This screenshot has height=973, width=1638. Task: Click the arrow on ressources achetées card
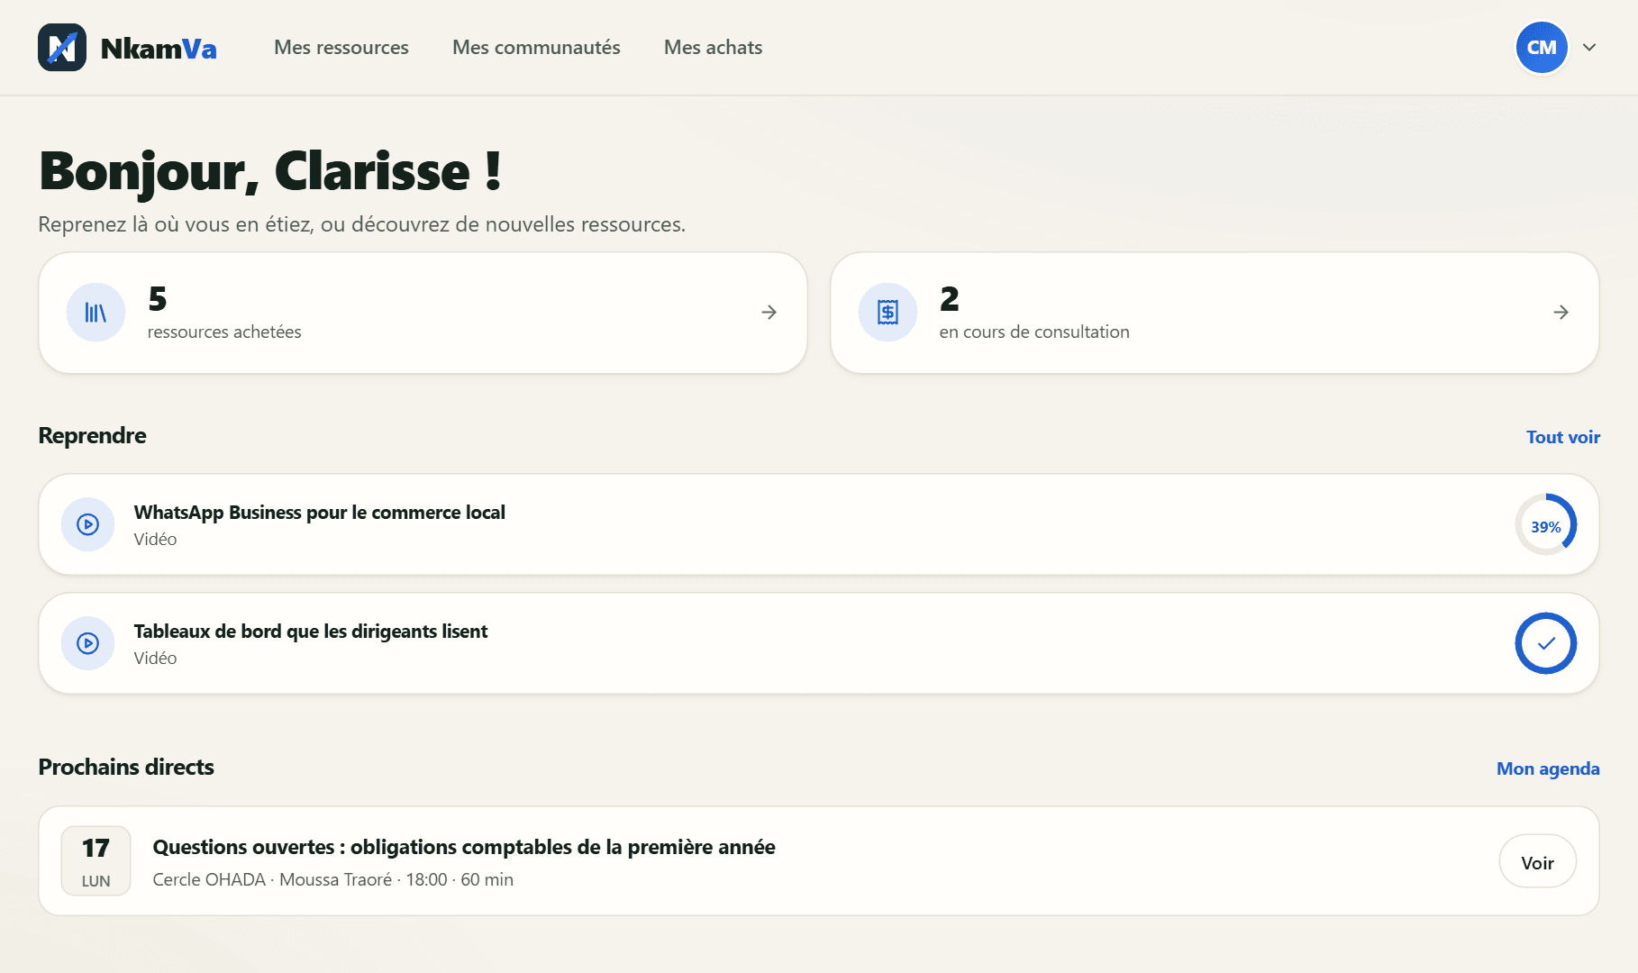click(769, 313)
